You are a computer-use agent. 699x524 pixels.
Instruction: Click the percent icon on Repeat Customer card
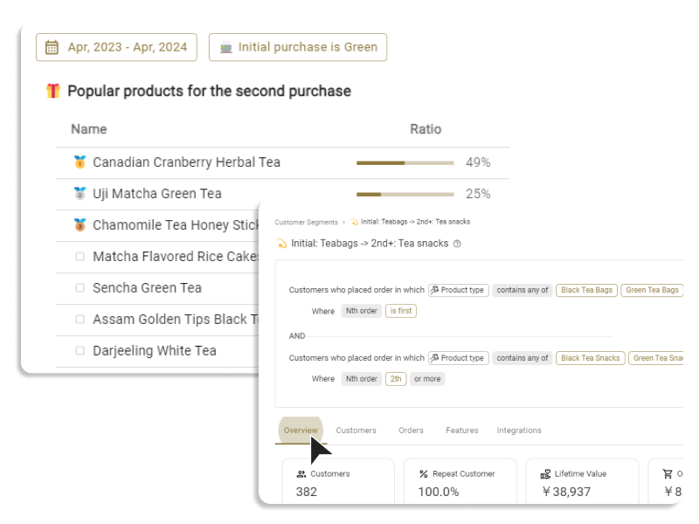(x=424, y=474)
